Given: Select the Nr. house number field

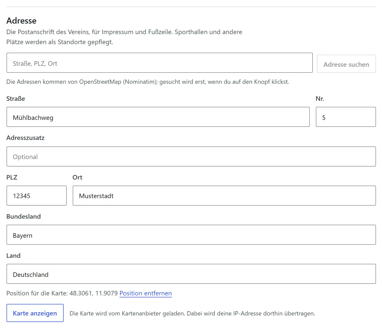Looking at the screenshot, I should (346, 117).
